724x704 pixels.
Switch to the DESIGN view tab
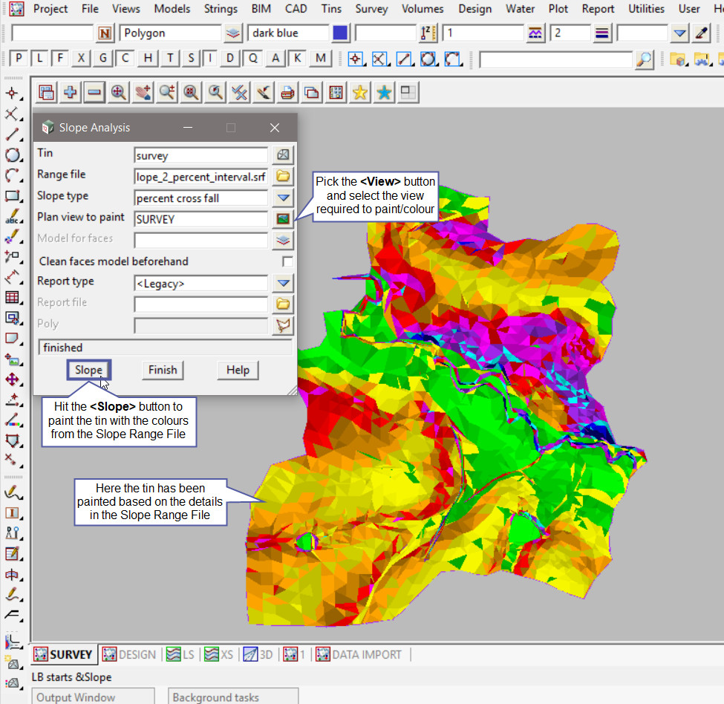tap(130, 654)
